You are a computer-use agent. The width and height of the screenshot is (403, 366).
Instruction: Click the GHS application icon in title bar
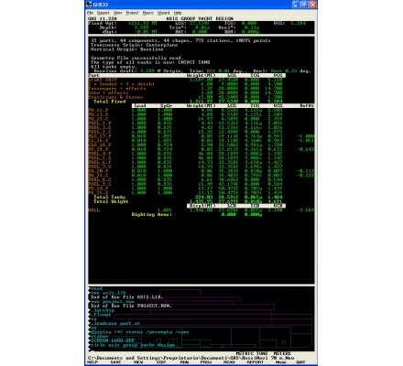[89, 5]
